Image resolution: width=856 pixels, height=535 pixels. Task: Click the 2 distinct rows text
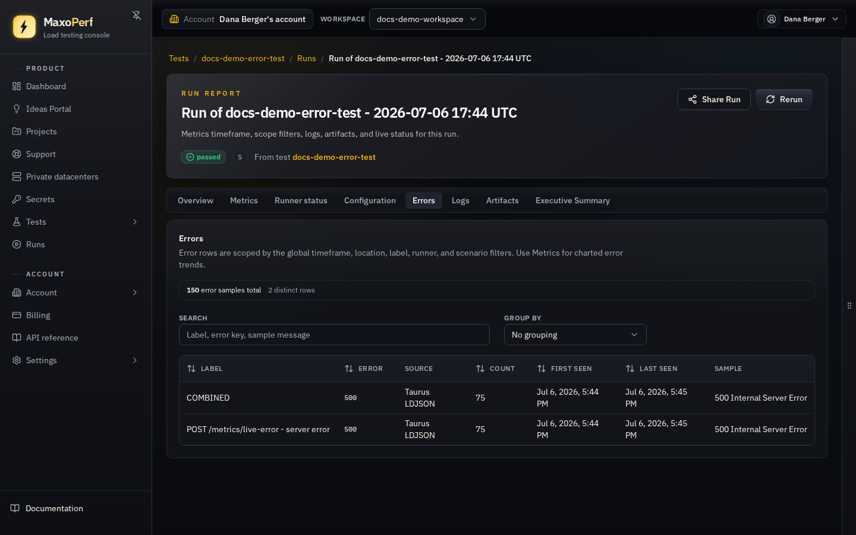pyautogui.click(x=291, y=290)
